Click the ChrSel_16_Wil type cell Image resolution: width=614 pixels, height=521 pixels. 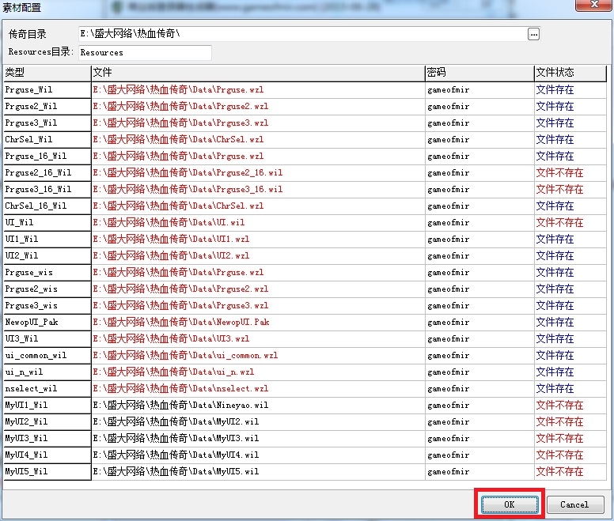[46, 206]
